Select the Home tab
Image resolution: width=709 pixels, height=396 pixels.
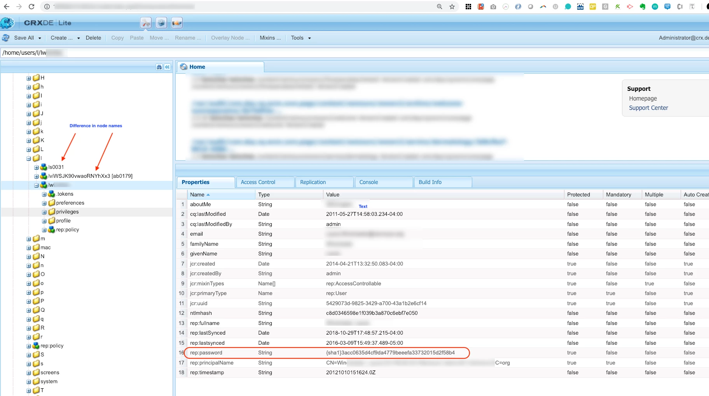pos(220,67)
